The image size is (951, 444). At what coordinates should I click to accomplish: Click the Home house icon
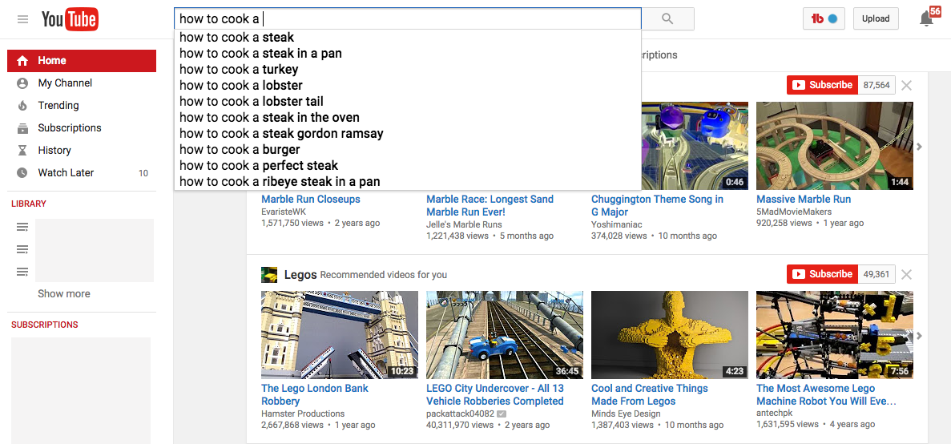coord(22,61)
